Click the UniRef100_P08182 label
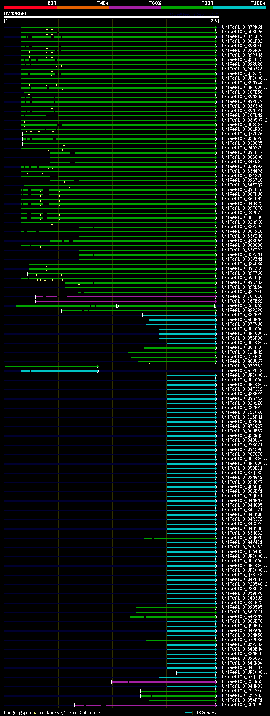 [x=242, y=547]
